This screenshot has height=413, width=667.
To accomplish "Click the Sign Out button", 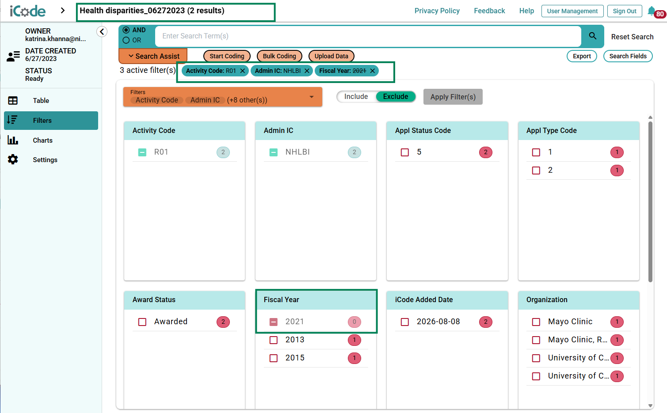I will tap(625, 11).
